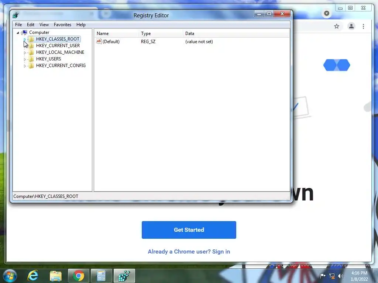Sort by the Name column header
Image resolution: width=378 pixels, height=283 pixels.
click(116, 34)
